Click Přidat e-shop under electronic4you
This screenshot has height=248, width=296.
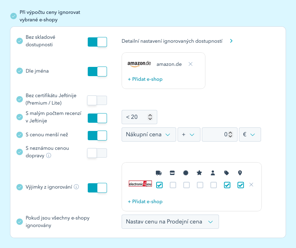pyautogui.click(x=145, y=201)
